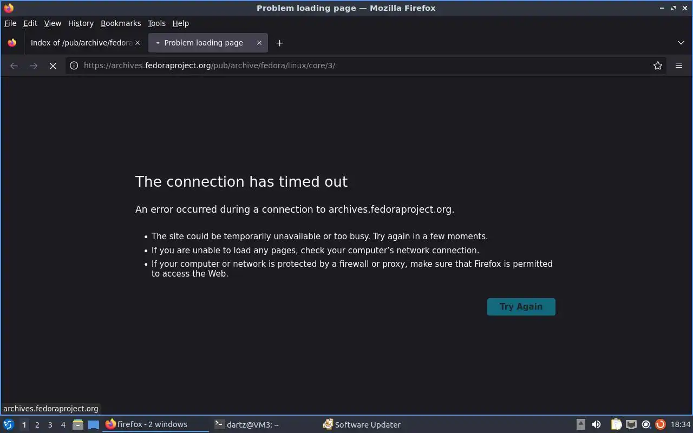The image size is (693, 433).
Task: Open the Help menu
Action: coord(180,23)
